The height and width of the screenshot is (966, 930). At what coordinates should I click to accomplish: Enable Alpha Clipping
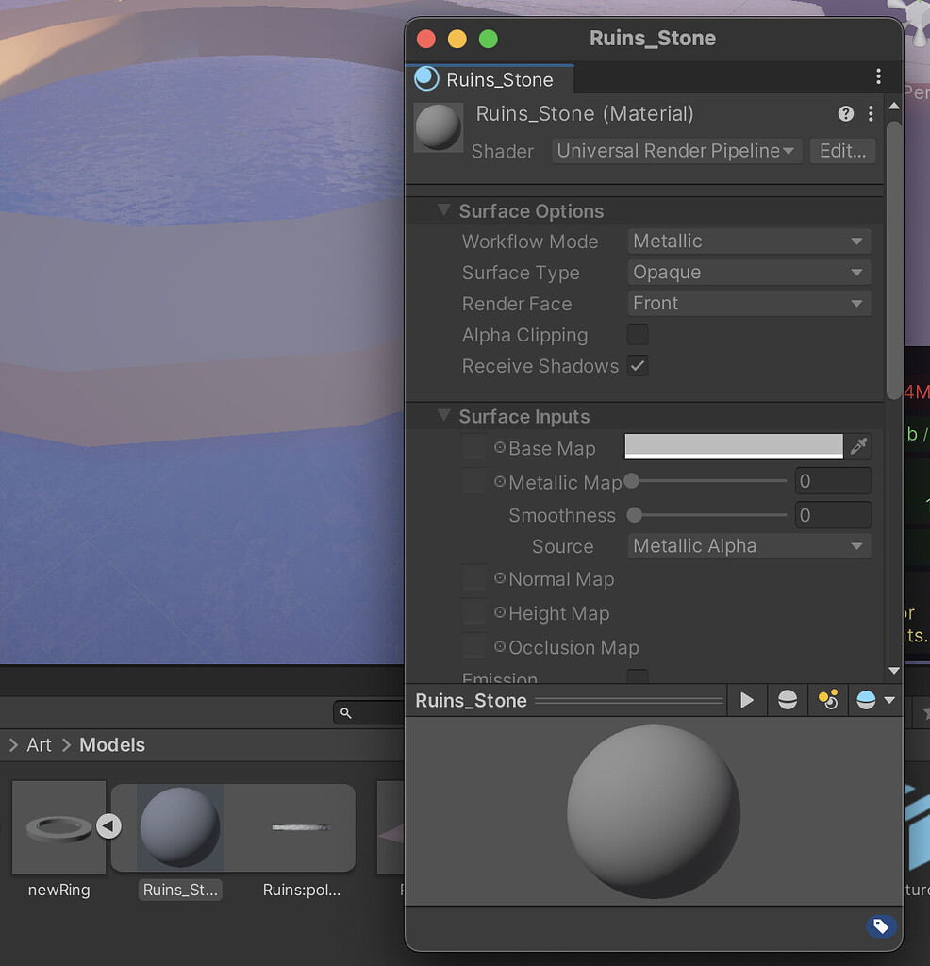(637, 334)
